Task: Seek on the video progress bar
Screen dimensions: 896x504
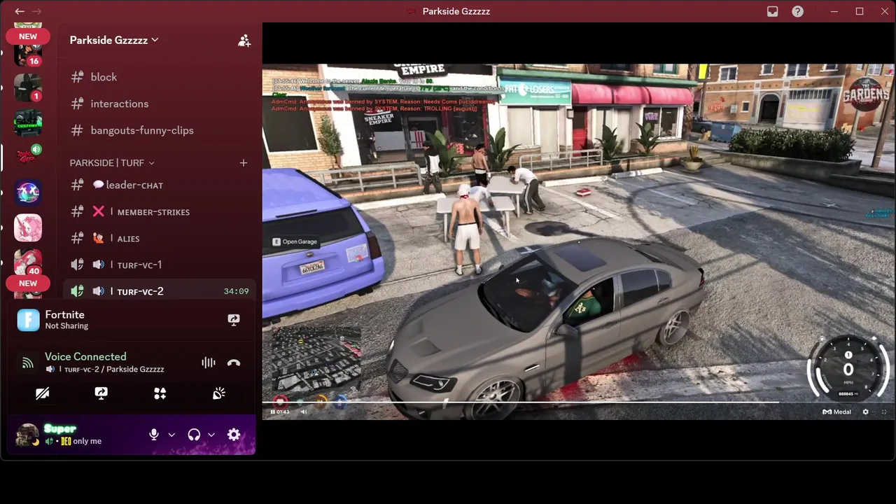Action: click(578, 402)
